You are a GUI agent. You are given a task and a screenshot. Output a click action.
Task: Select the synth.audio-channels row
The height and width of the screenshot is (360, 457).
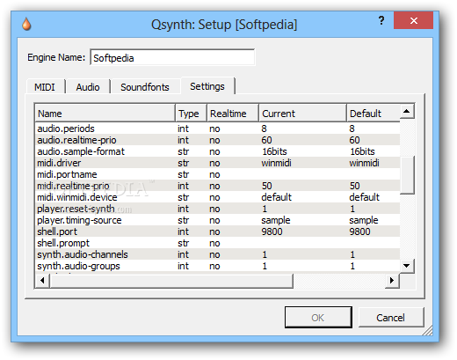click(217, 254)
